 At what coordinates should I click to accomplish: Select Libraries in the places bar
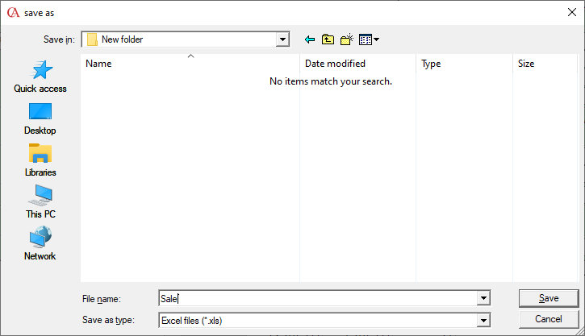[x=40, y=160]
